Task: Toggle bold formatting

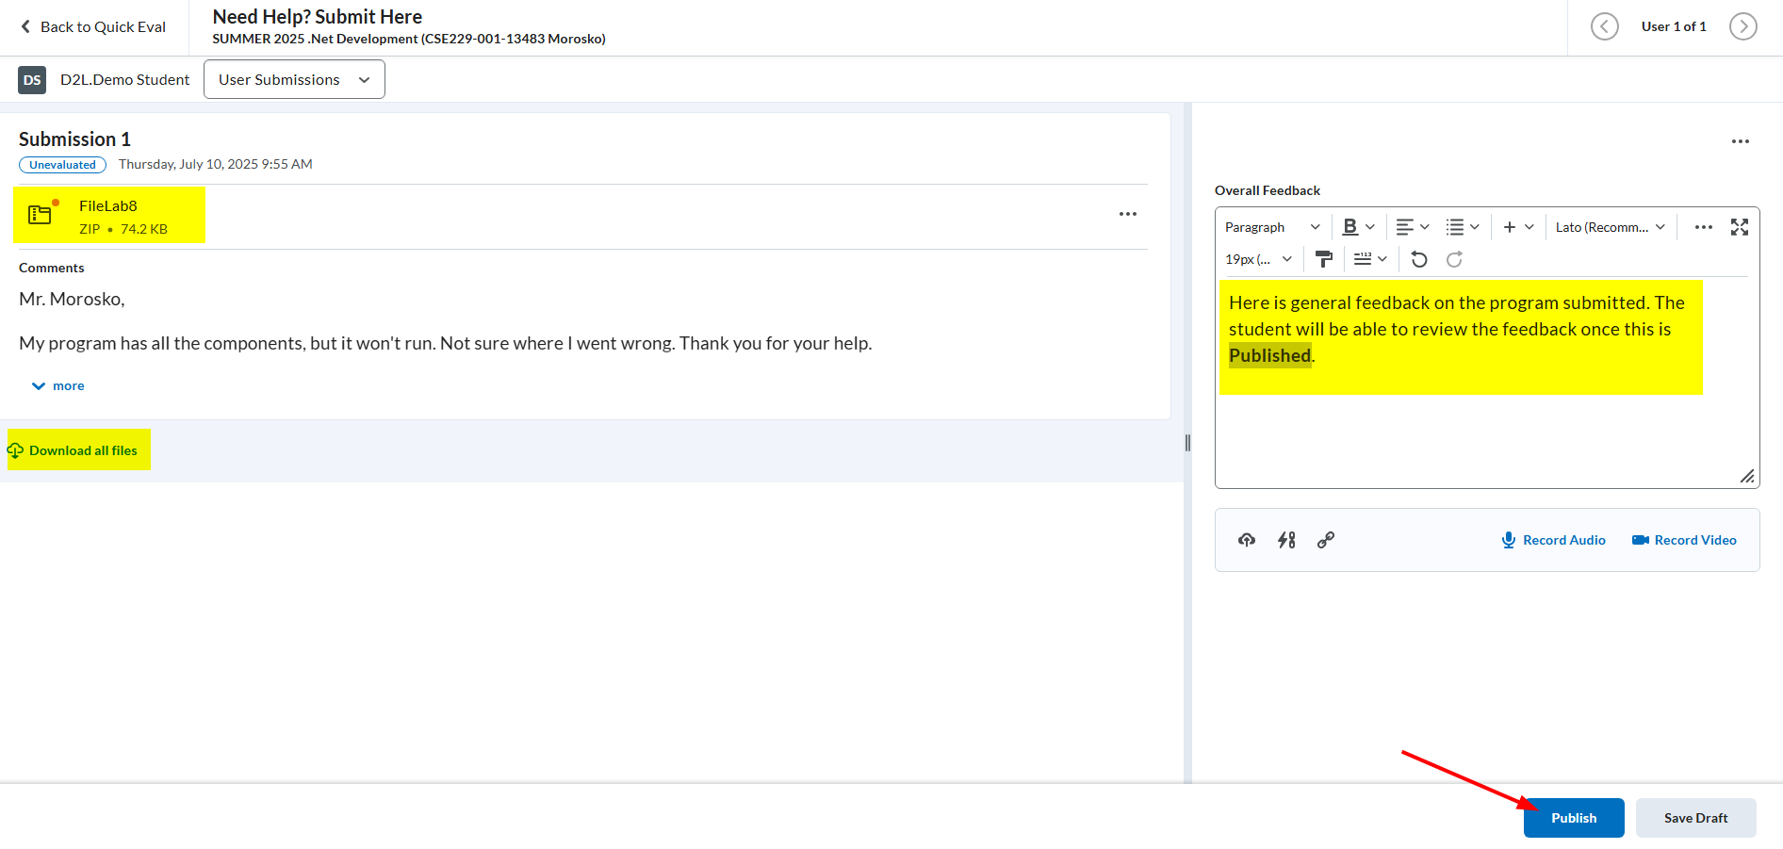Action: pyautogui.click(x=1350, y=227)
